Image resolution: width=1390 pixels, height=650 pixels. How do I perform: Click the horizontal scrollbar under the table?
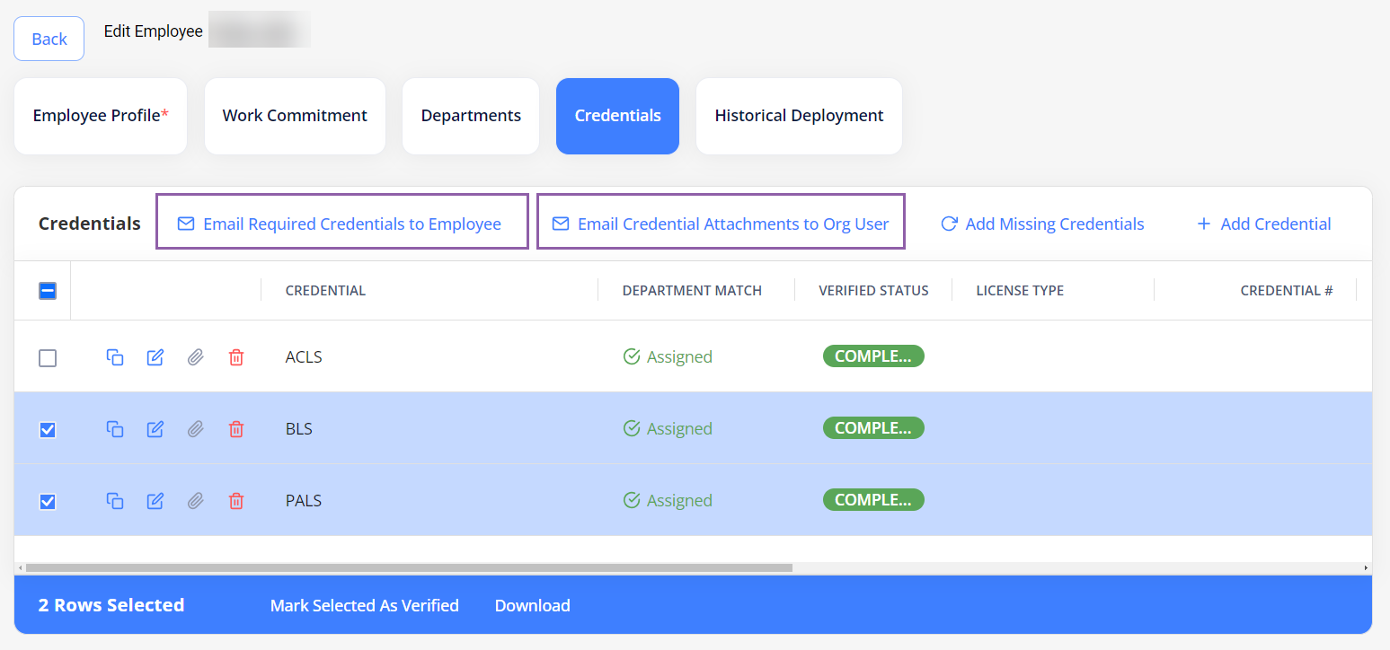(409, 567)
